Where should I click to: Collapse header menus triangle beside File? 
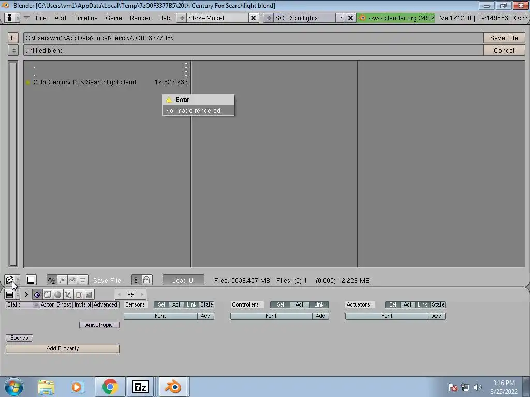tap(26, 18)
